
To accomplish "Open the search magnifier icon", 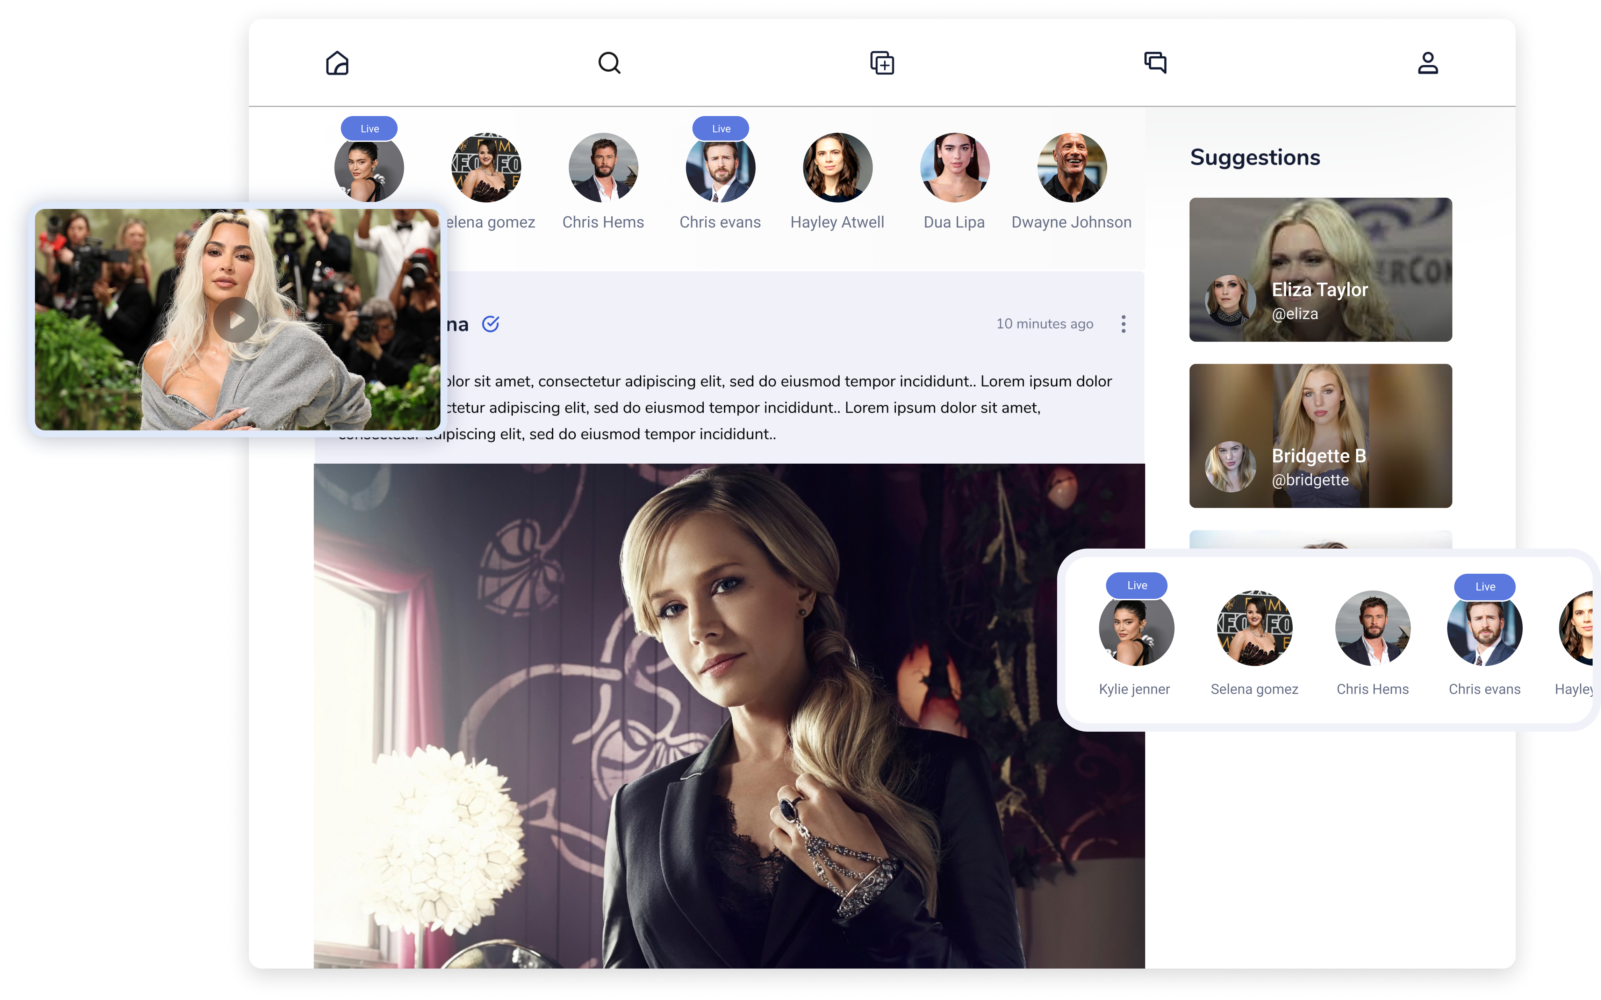I will 609,63.
